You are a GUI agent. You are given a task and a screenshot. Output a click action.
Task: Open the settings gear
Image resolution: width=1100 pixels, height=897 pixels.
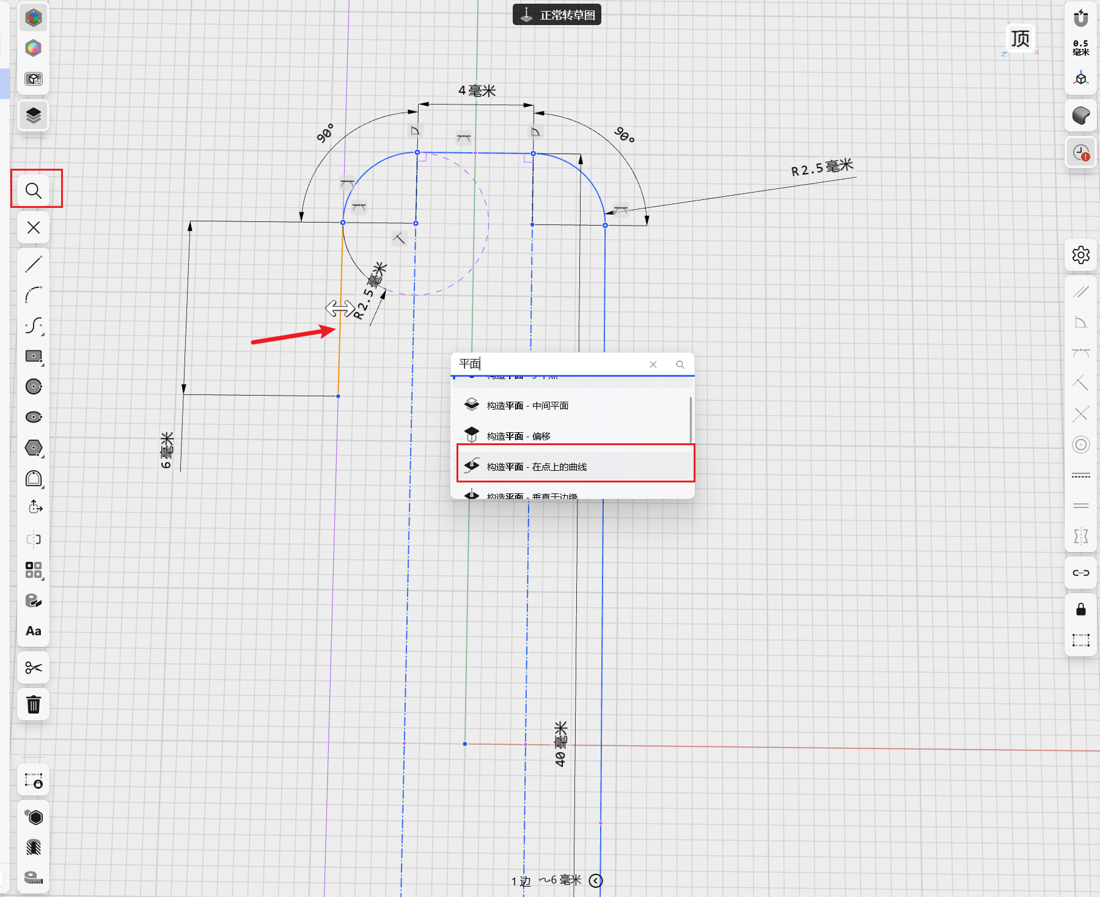1080,255
